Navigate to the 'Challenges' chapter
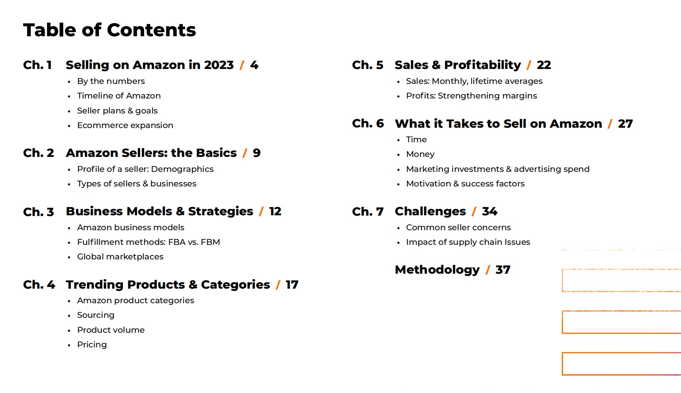The image size is (681, 393). (x=430, y=211)
